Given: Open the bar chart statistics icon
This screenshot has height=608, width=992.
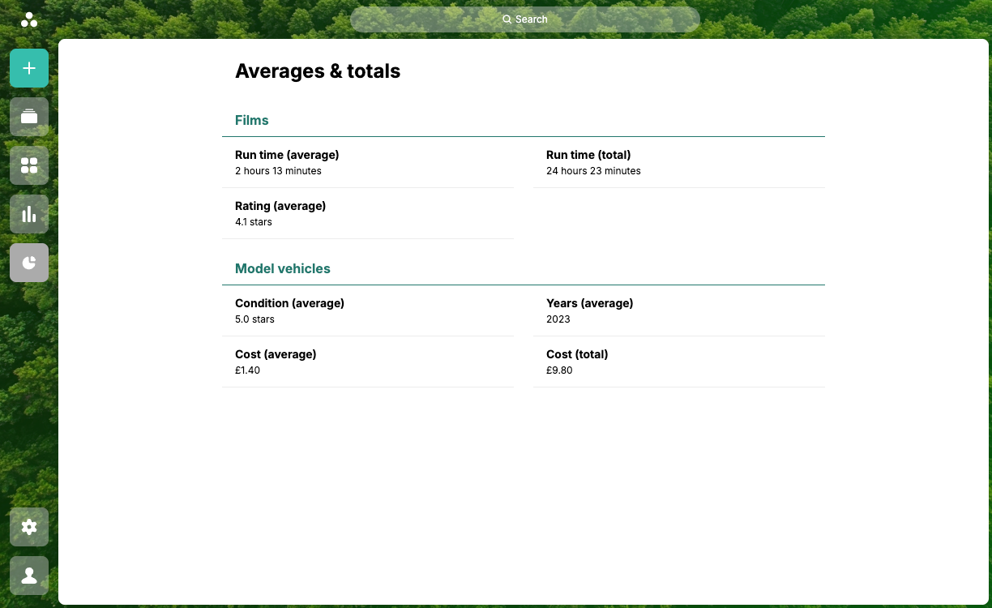Looking at the screenshot, I should point(29,214).
